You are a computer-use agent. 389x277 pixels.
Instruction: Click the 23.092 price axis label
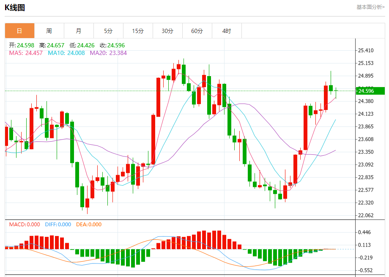point(366,165)
